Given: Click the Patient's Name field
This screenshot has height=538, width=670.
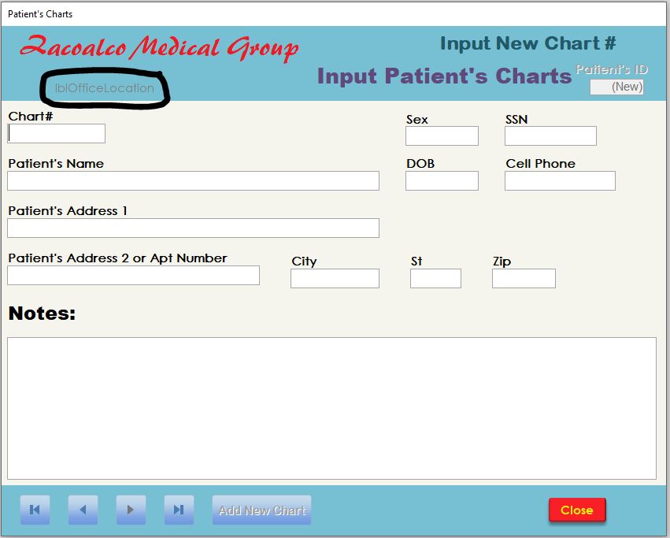Looking at the screenshot, I should click(x=193, y=181).
